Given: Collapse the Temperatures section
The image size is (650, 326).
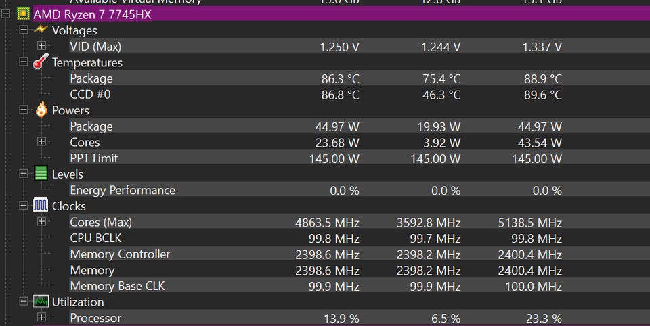Looking at the screenshot, I should coord(24,62).
